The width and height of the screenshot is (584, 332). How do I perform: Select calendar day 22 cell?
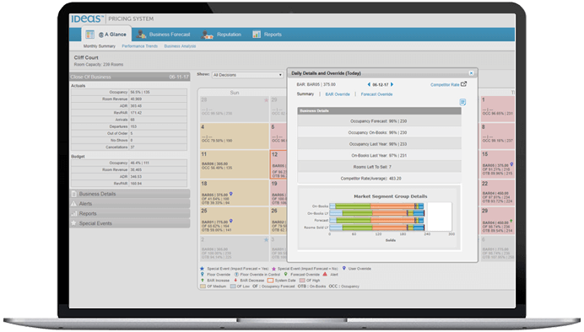point(498,192)
